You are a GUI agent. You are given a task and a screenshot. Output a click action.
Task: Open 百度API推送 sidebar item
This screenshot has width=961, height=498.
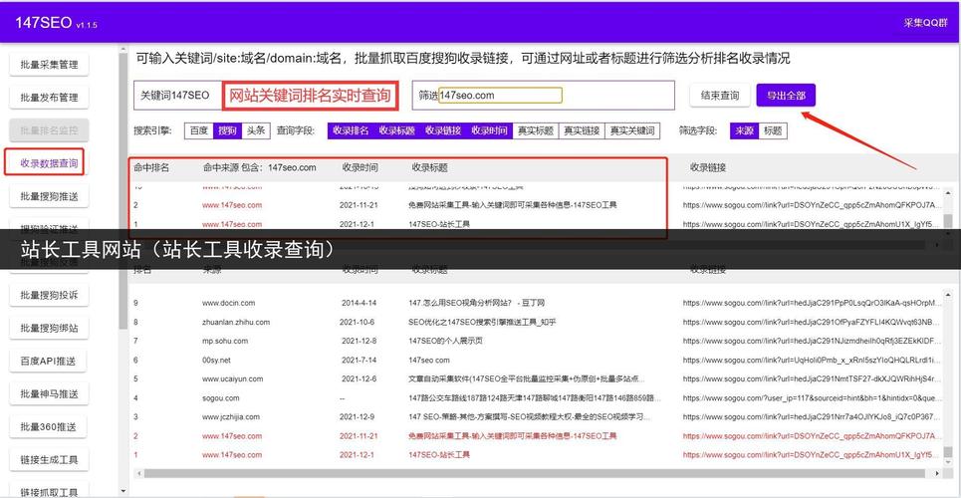tap(49, 362)
